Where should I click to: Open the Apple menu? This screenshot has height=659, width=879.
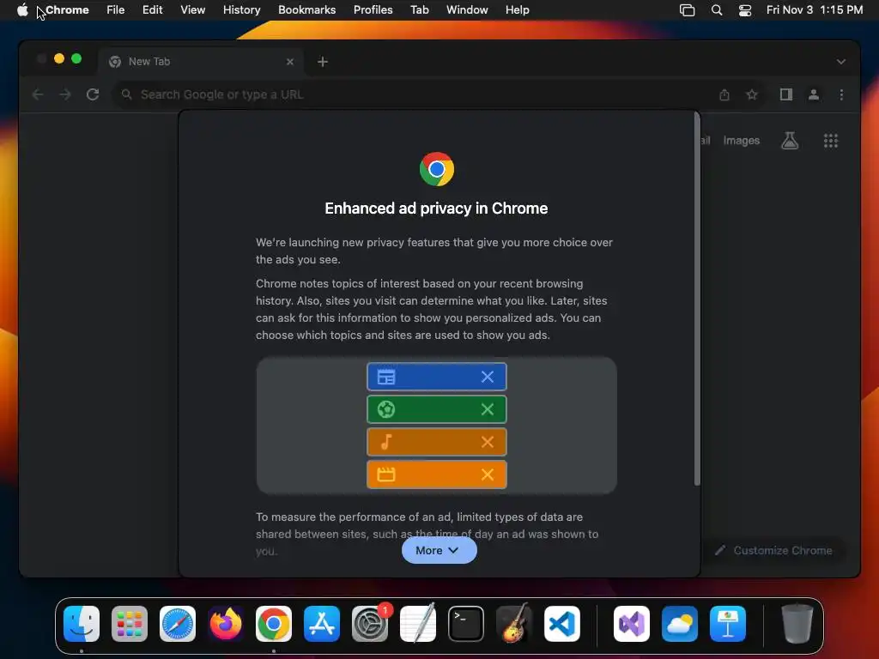tap(22, 10)
